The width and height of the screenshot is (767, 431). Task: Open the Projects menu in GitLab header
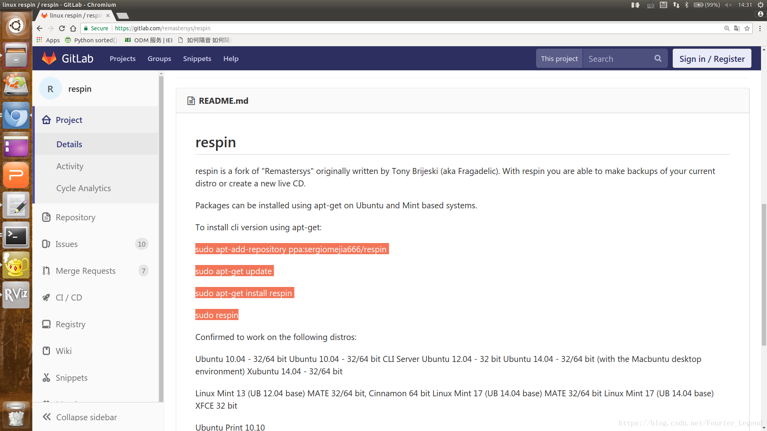click(123, 58)
